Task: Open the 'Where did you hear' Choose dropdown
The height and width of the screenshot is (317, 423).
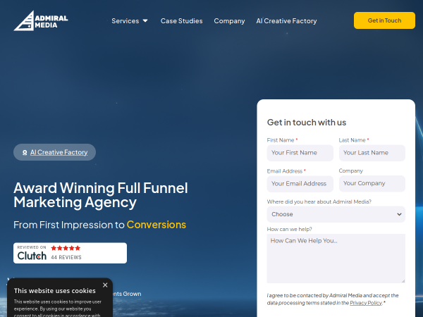Action: click(x=336, y=214)
